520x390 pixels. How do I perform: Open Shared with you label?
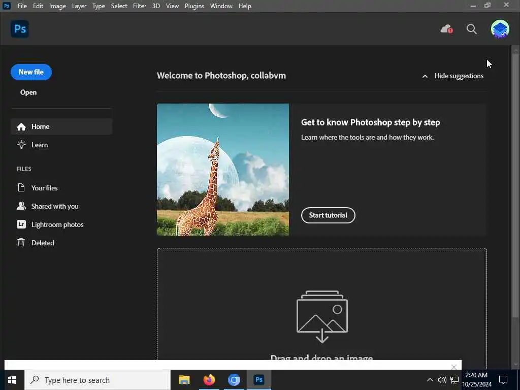(x=55, y=206)
